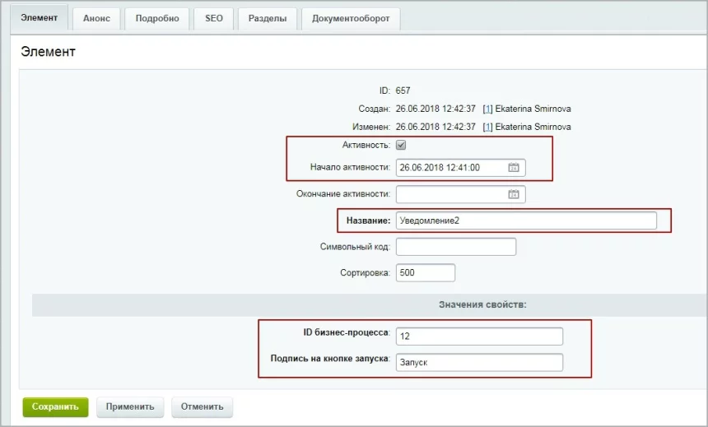Open calendar picker for Окончание активности
Viewport: 708px width, 427px height.
click(x=514, y=195)
